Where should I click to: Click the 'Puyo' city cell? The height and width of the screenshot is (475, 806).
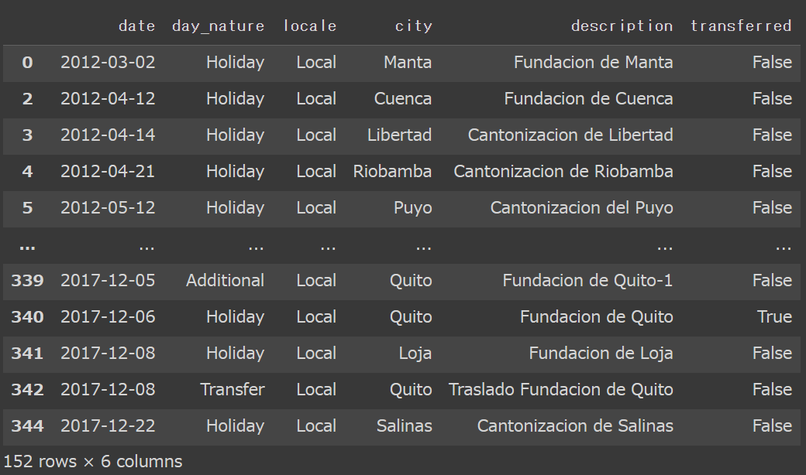tap(413, 208)
